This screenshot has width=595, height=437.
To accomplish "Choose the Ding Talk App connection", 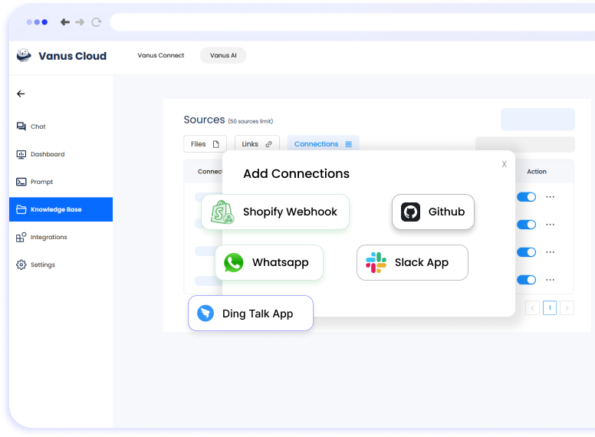I will (251, 314).
